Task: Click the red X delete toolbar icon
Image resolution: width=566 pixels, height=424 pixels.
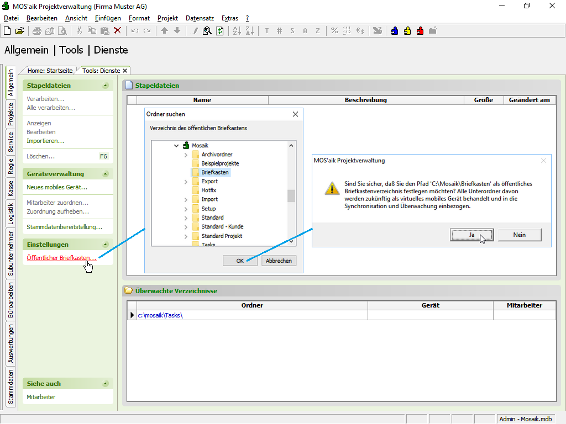Action: coord(118,31)
